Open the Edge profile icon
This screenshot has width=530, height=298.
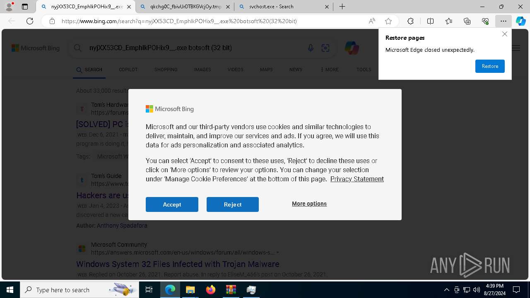[9, 7]
